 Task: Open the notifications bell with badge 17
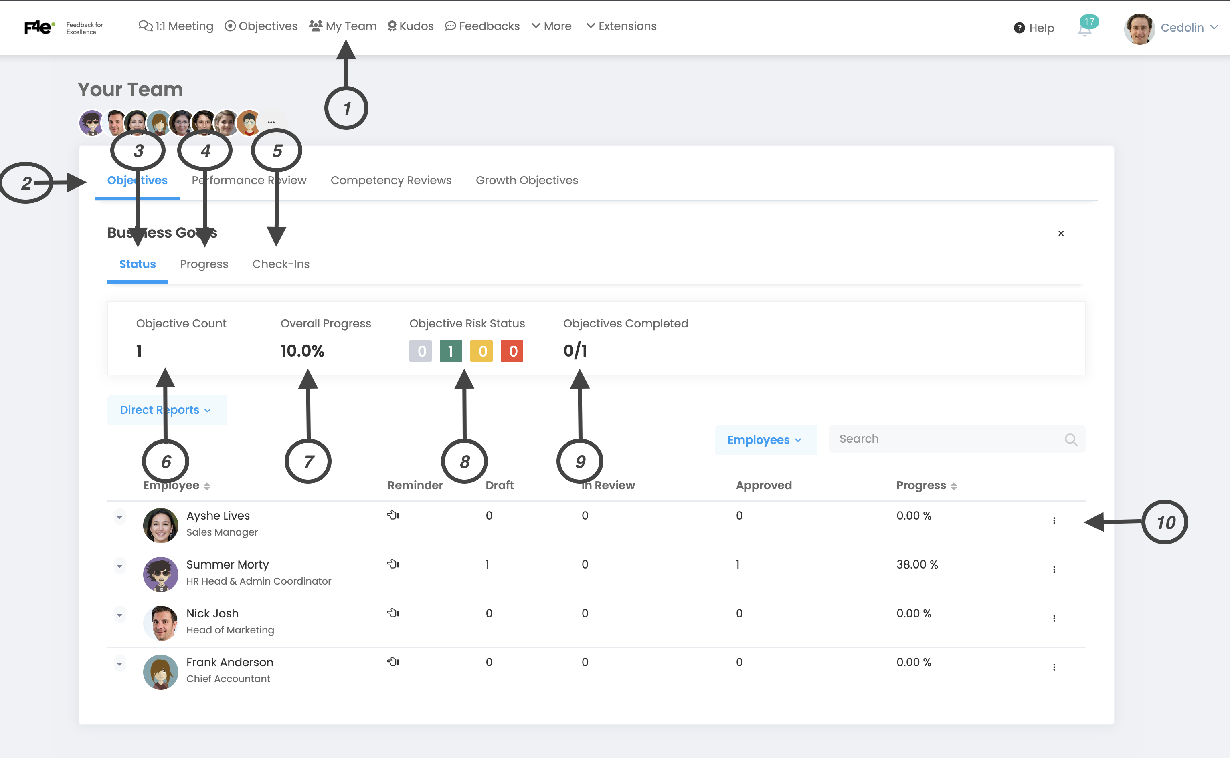click(x=1084, y=29)
